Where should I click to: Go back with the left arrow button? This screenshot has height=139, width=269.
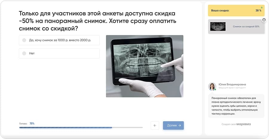click(x=155, y=126)
